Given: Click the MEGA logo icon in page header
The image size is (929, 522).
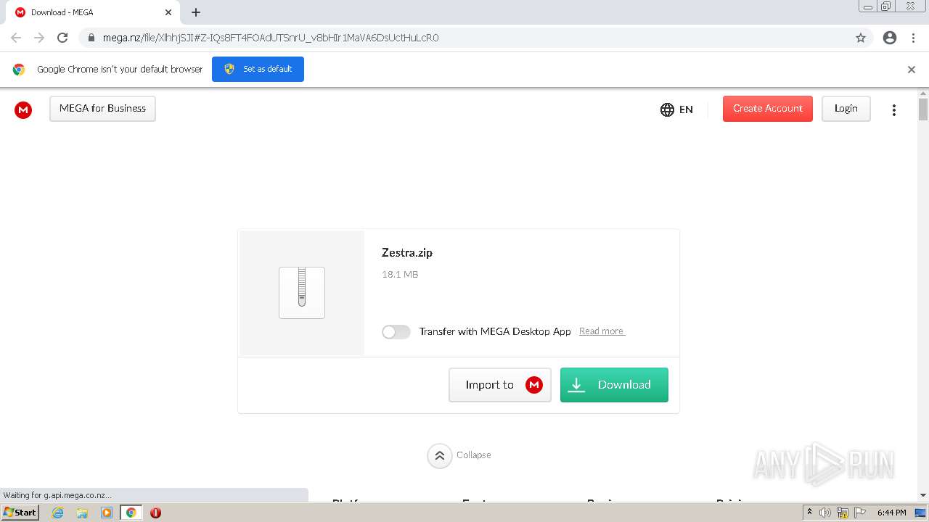Looking at the screenshot, I should [23, 109].
